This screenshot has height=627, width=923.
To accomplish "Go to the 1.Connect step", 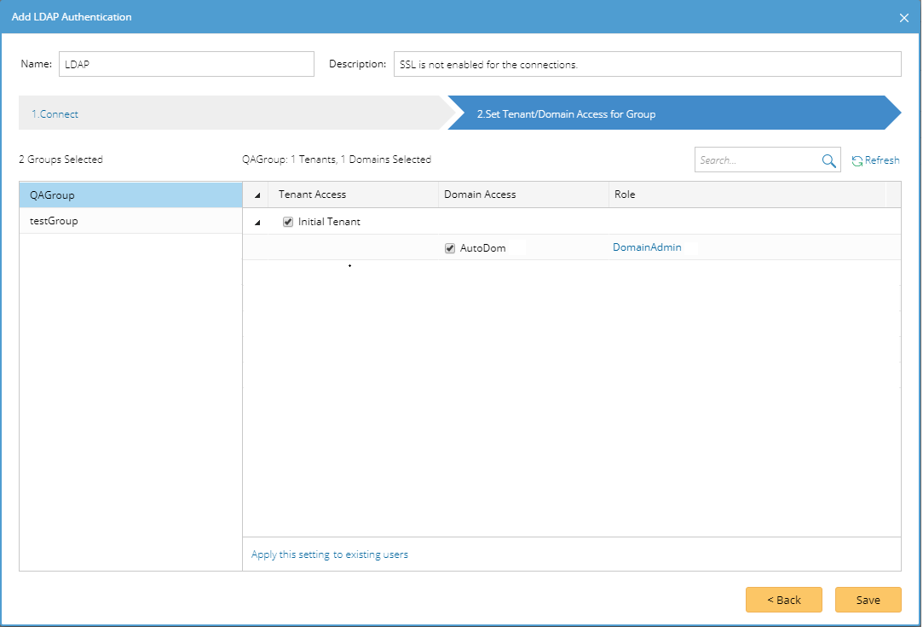I will coord(55,113).
